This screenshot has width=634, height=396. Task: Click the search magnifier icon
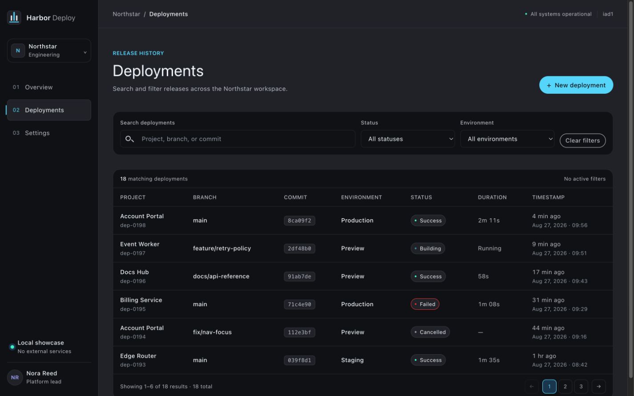(129, 139)
